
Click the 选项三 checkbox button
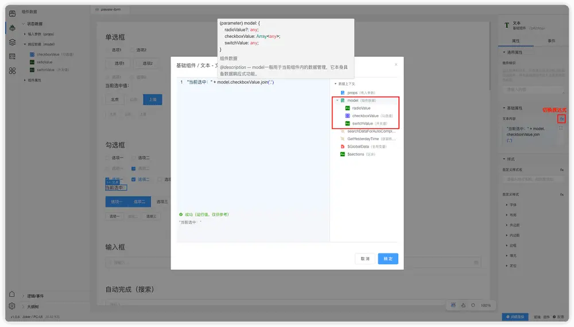tap(161, 202)
